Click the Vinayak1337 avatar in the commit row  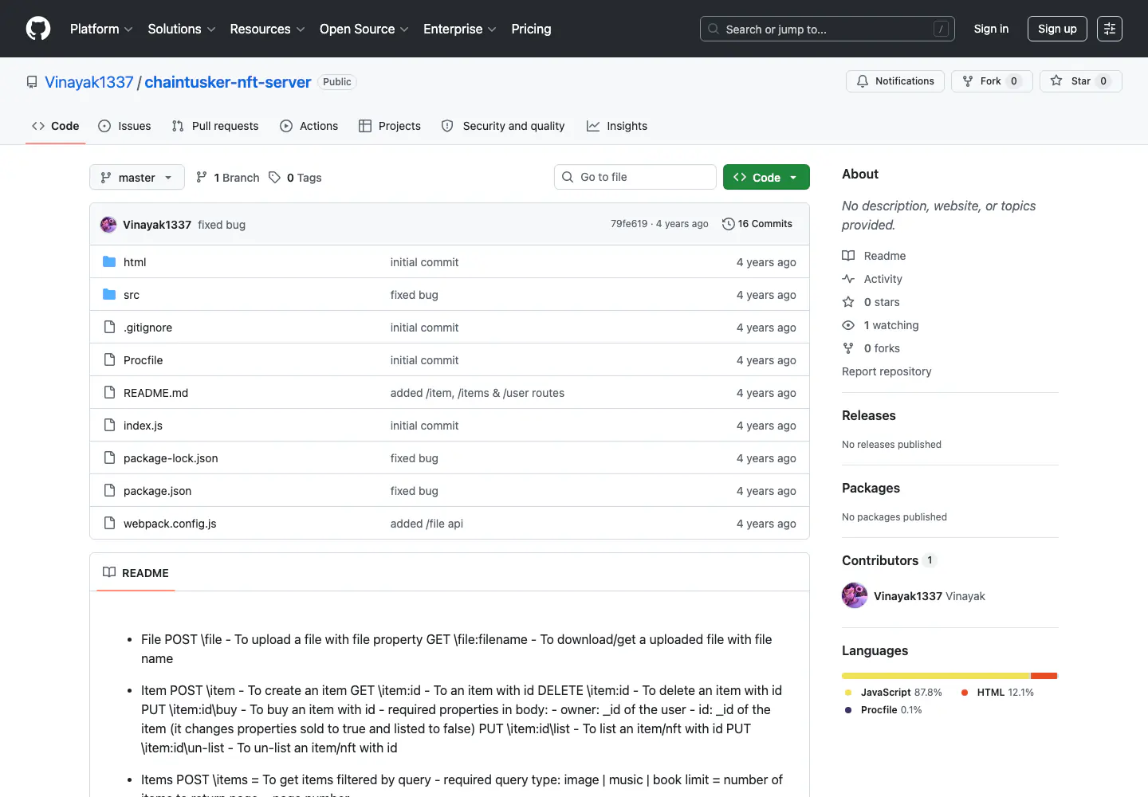(108, 225)
